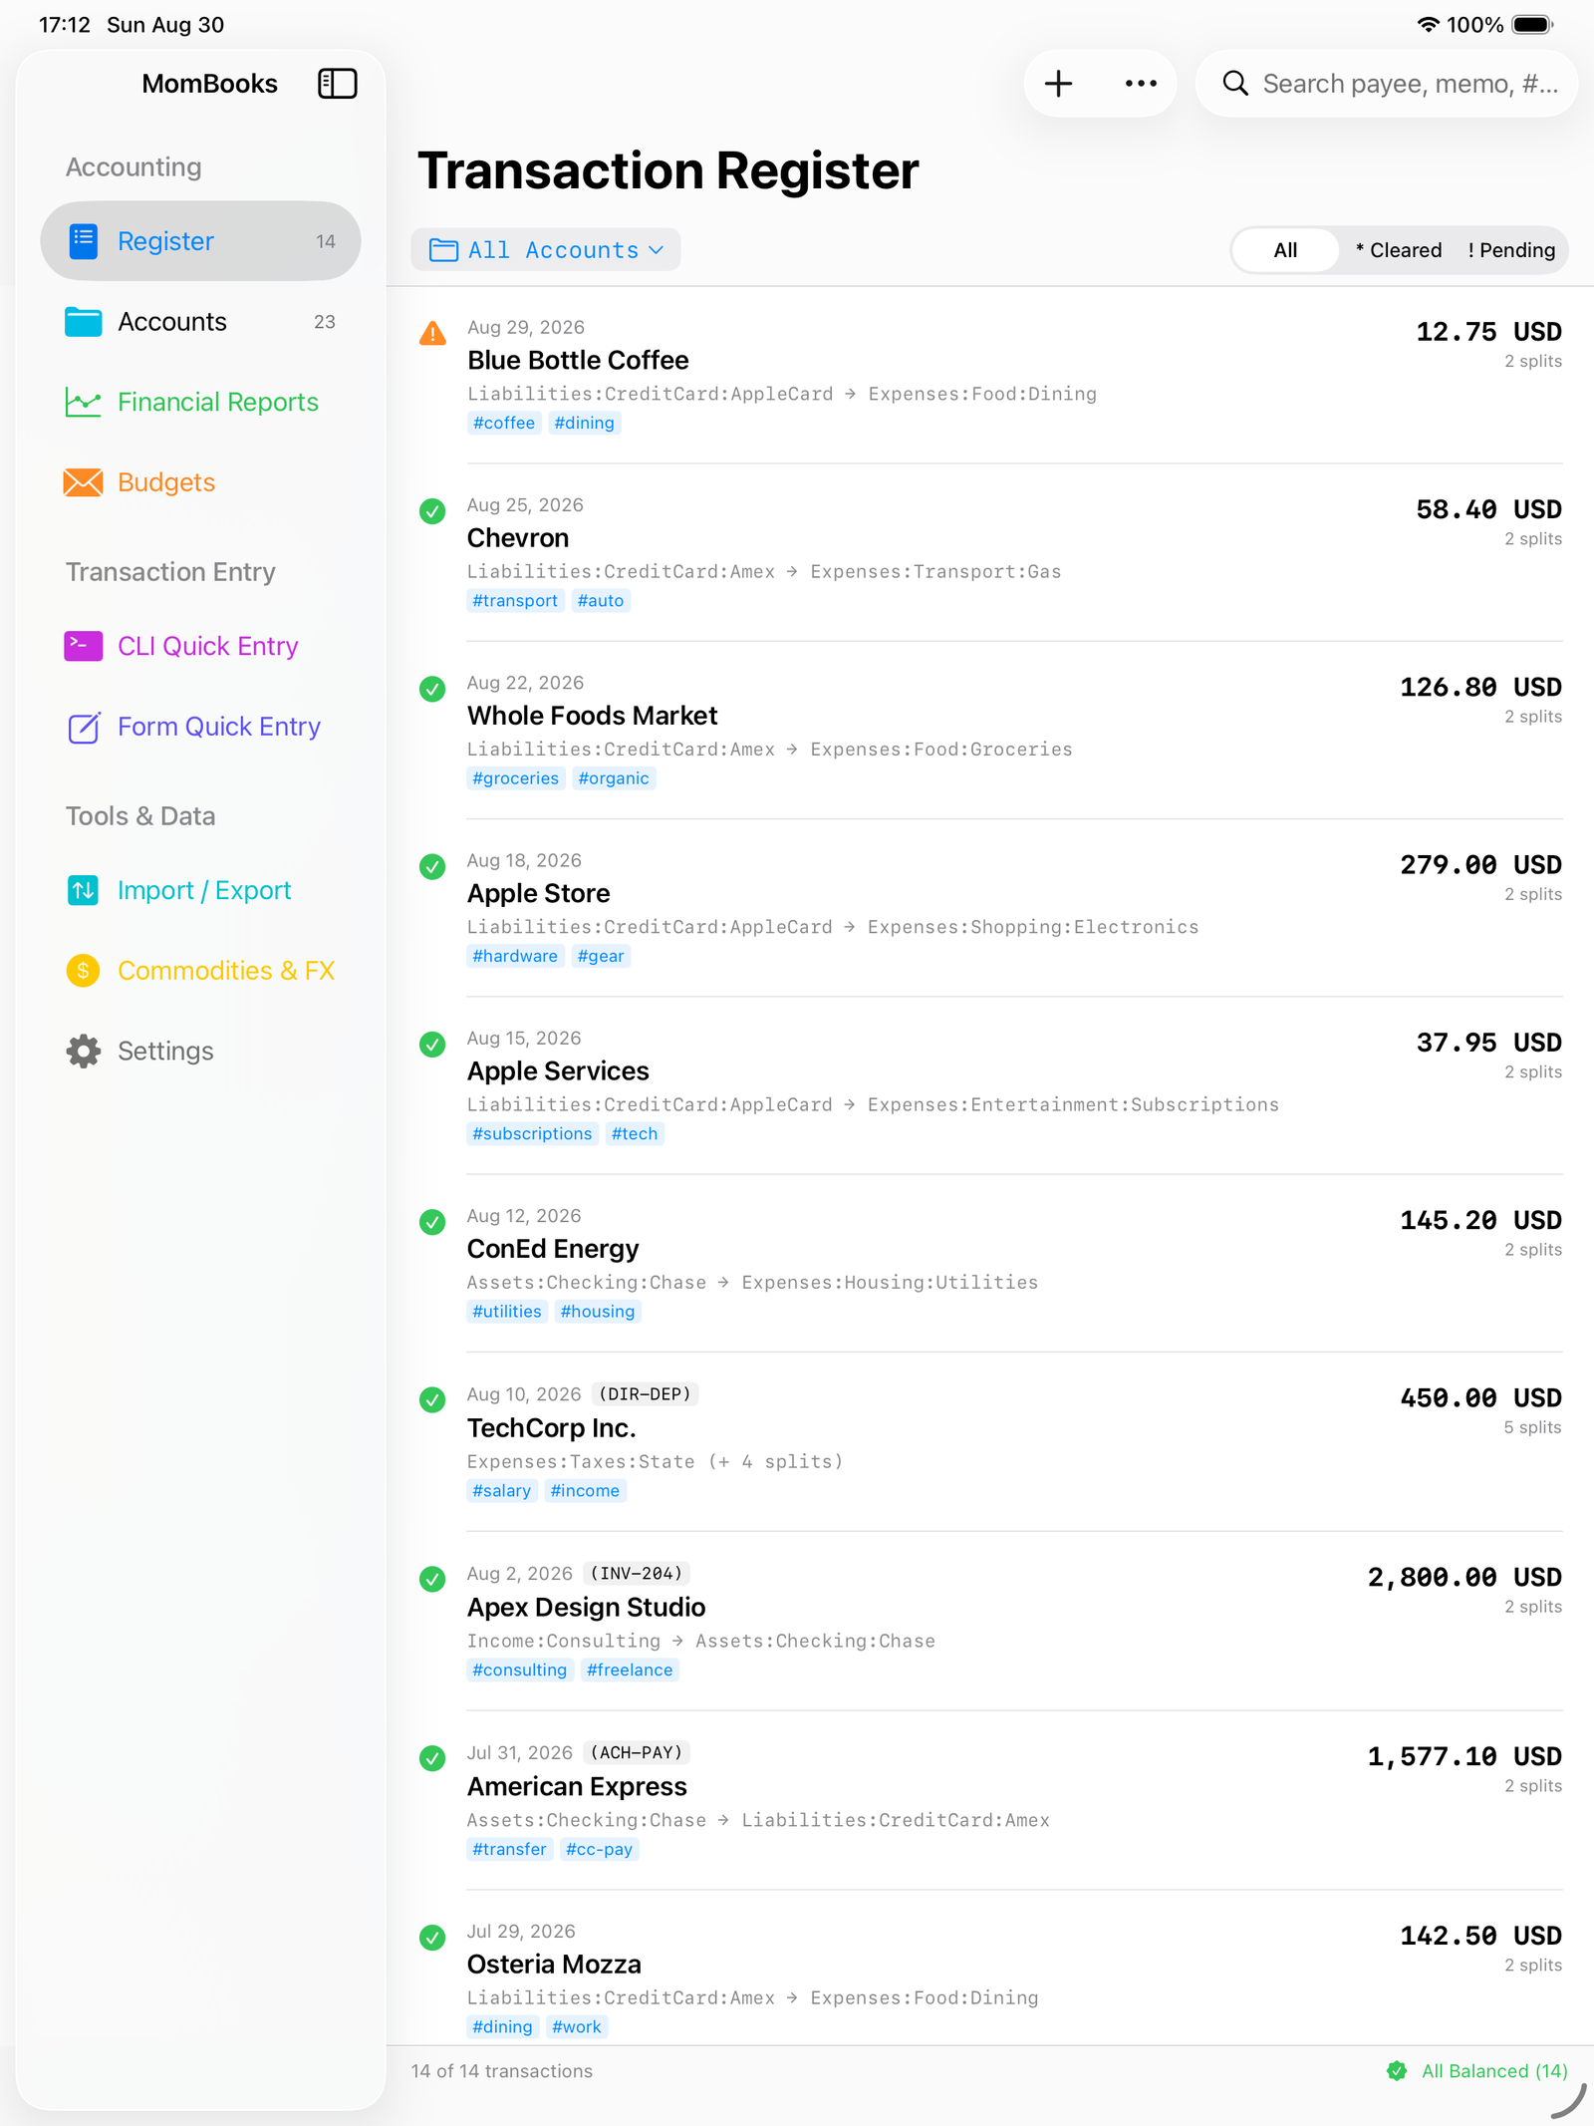The height and width of the screenshot is (2126, 1594).
Task: Focus the Search payee, memo field
Action: (1387, 84)
